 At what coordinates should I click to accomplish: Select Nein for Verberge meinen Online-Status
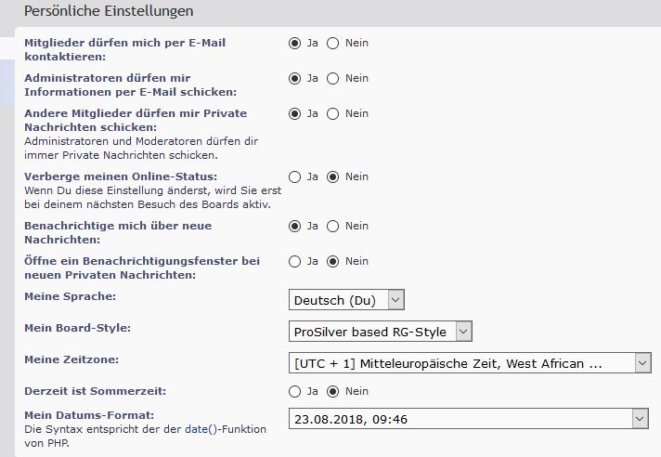pos(333,176)
